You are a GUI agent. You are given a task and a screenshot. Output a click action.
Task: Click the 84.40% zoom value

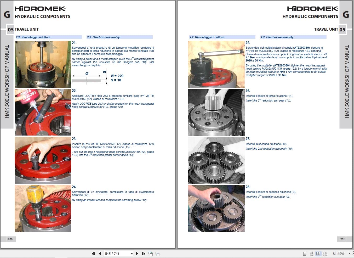click(339, 254)
